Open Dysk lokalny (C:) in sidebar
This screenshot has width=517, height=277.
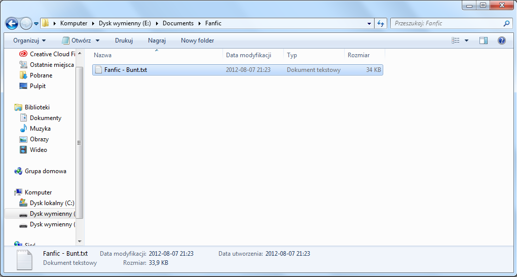click(52, 203)
